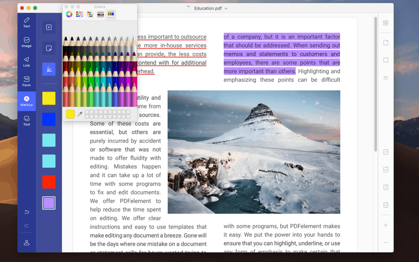Select the eyedropper in the Colors panel
The height and width of the screenshot is (262, 419).
pos(80,114)
